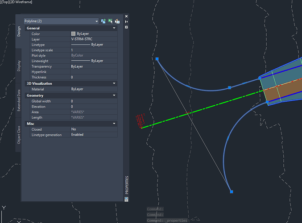The width and height of the screenshot is (302, 223).
Task: Edit the Linetype scale value field
Action: [94, 50]
